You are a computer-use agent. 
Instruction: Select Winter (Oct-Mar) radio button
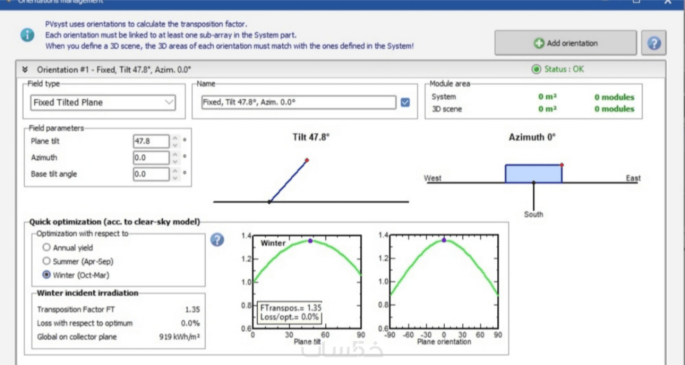click(x=47, y=275)
